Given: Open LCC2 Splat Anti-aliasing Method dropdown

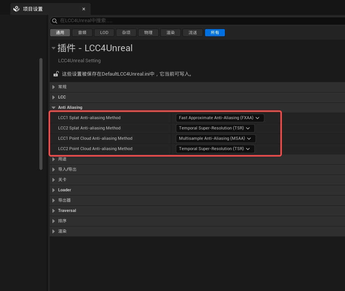Looking at the screenshot, I should (215, 128).
